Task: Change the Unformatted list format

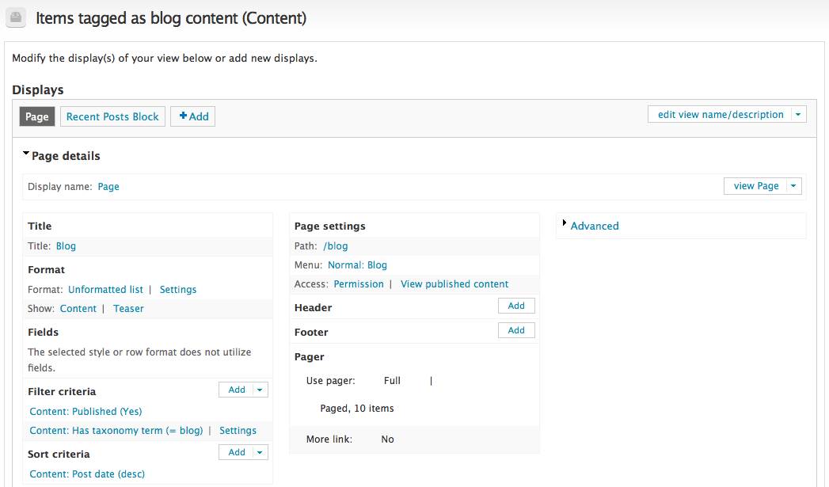Action: coord(105,290)
